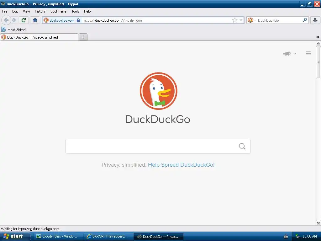321x241 pixels.
Task: Open the browser home page
Action: point(35,20)
